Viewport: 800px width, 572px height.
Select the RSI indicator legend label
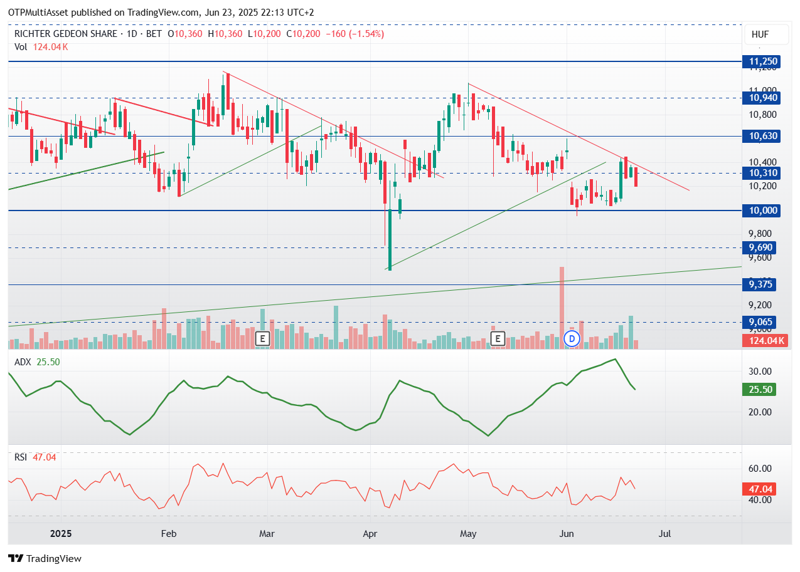(21, 457)
